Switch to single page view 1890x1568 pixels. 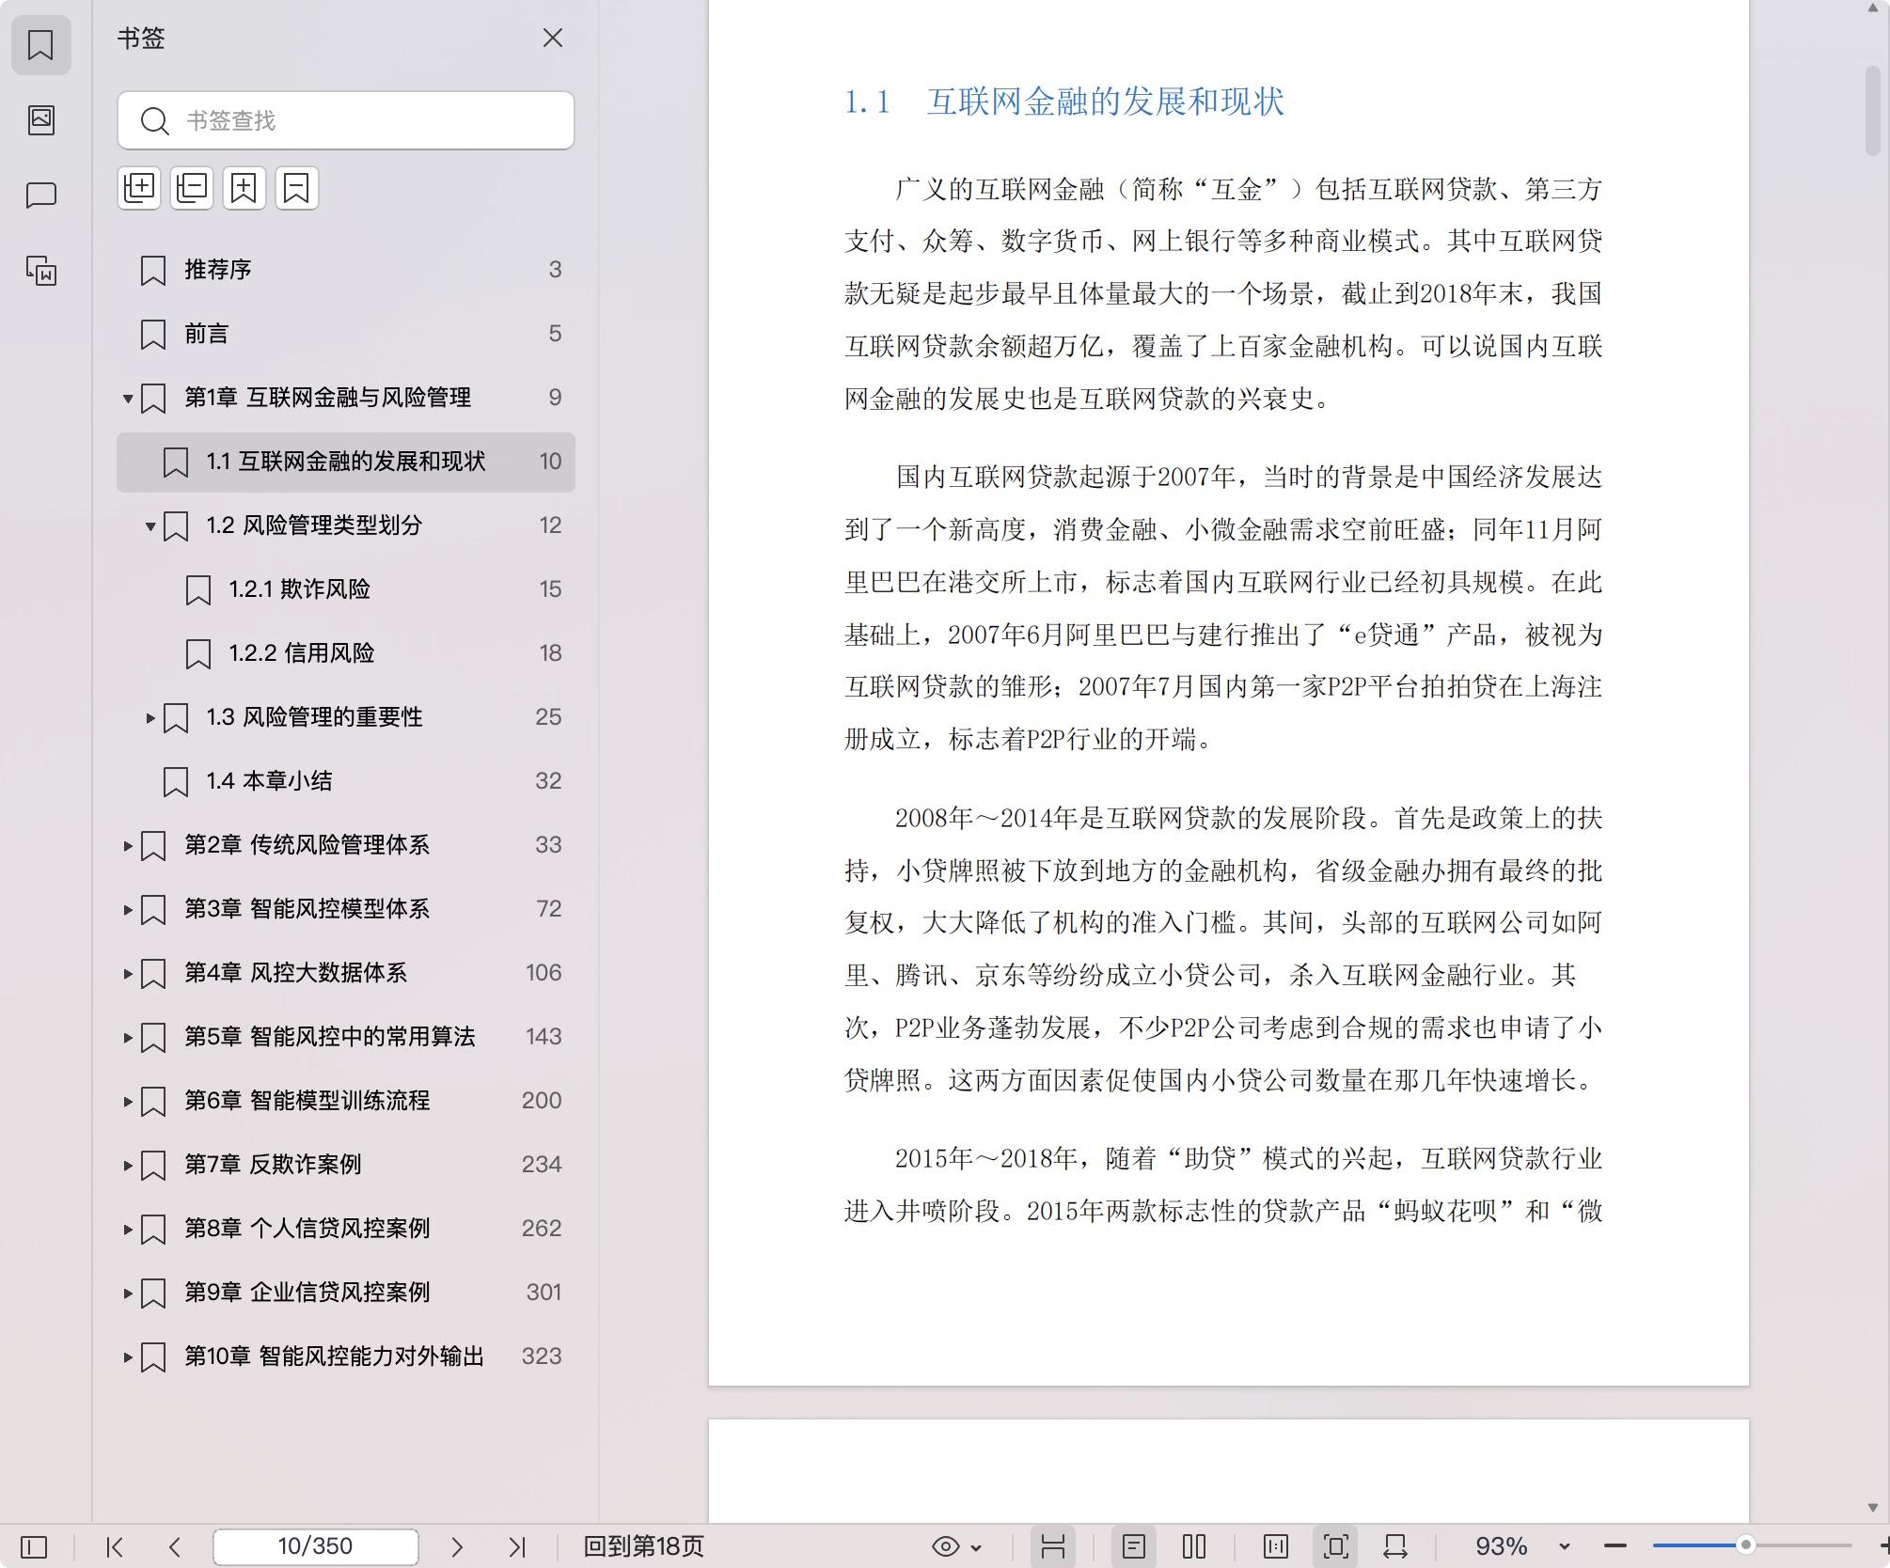[x=1134, y=1546]
